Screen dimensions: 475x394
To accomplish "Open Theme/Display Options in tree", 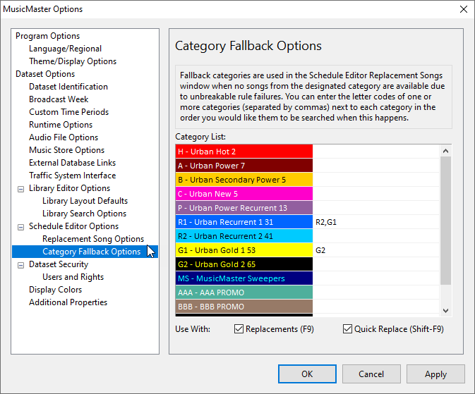I will [73, 61].
